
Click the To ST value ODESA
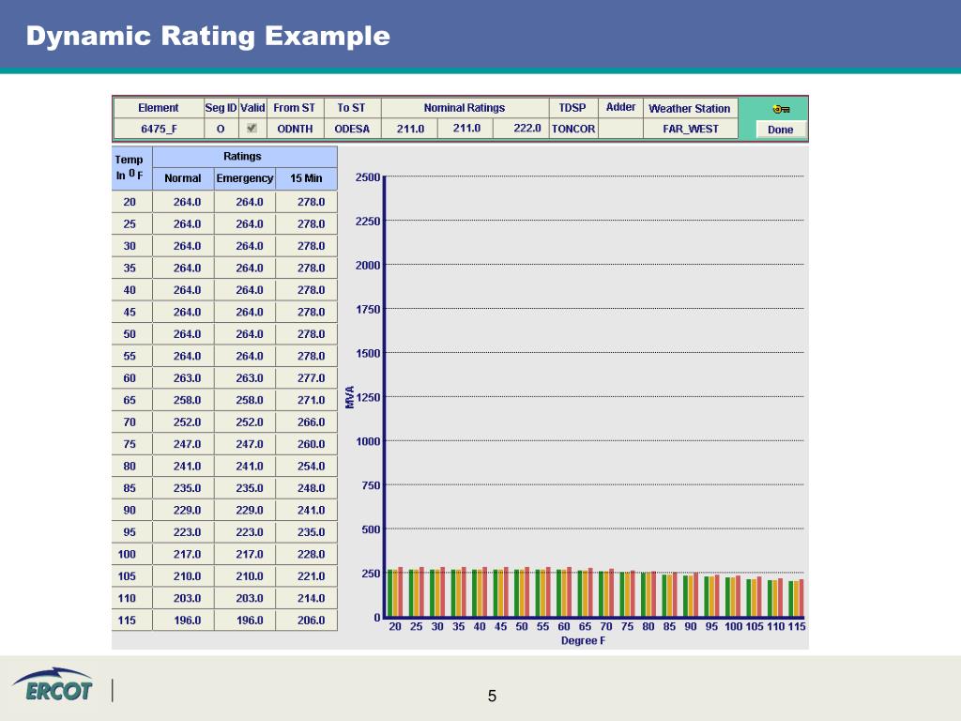click(x=352, y=129)
